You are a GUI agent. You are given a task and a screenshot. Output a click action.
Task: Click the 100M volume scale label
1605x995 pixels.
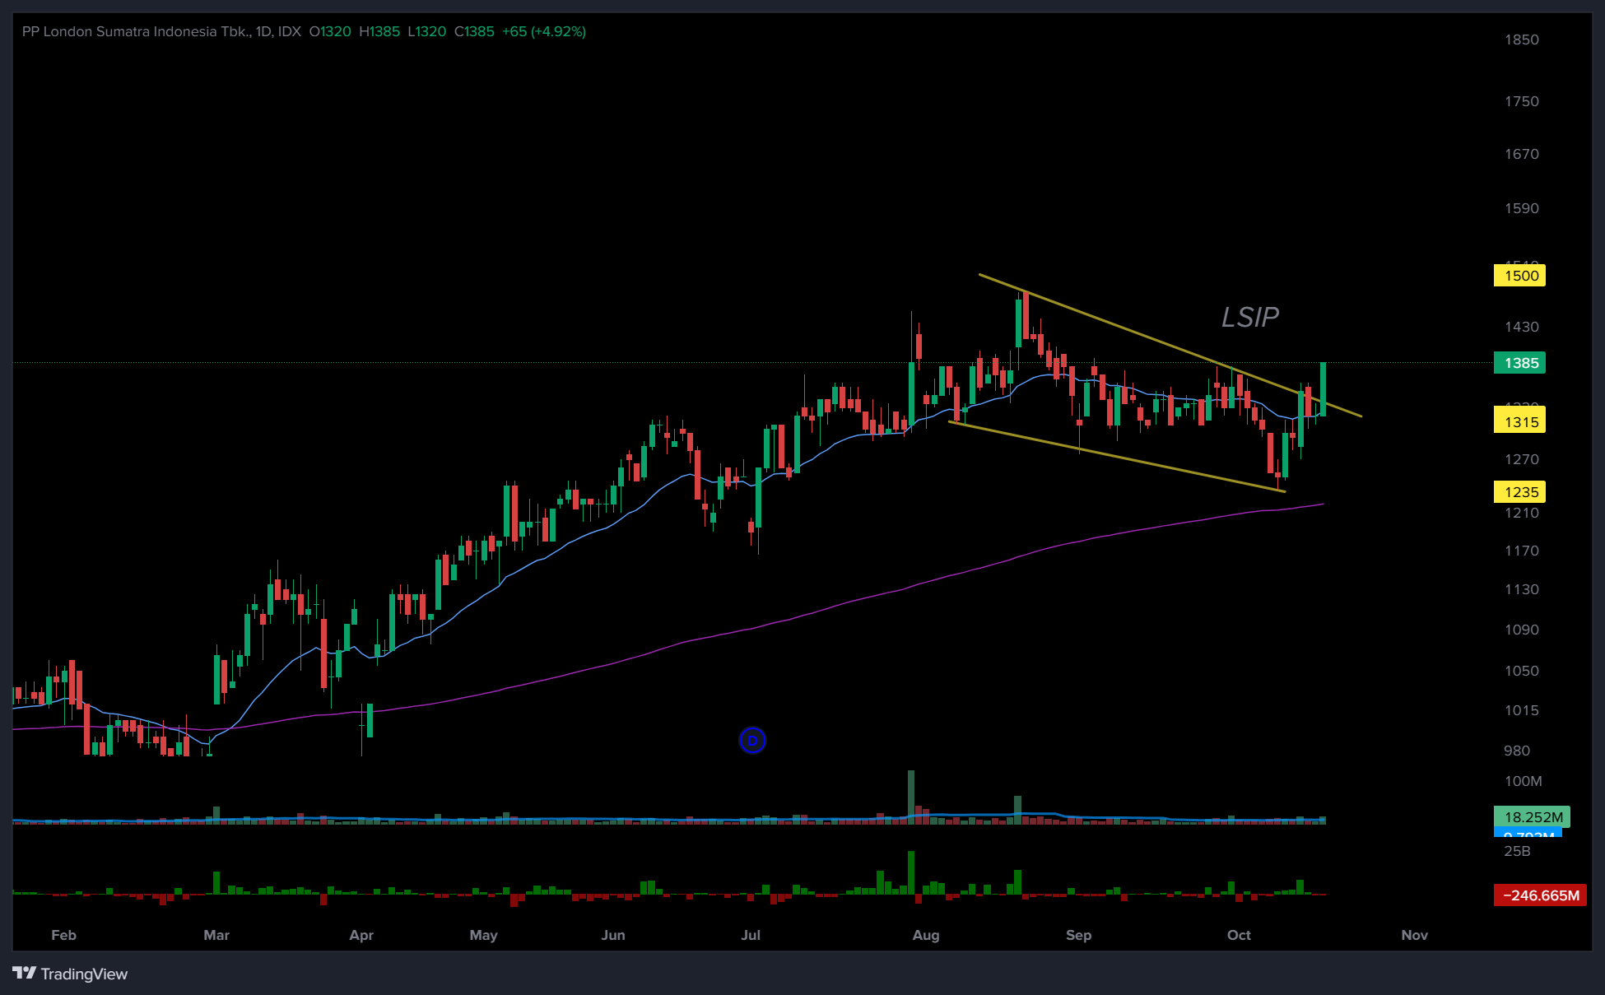coord(1523,781)
